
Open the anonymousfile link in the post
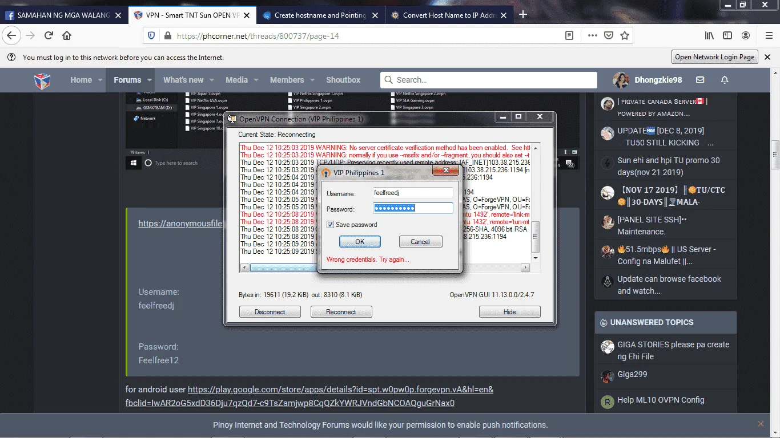tap(180, 224)
